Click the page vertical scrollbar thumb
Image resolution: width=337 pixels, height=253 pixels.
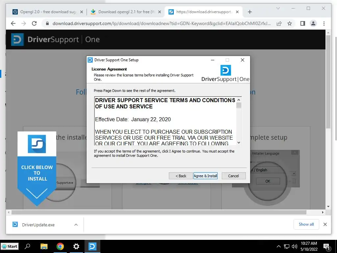pyautogui.click(x=328, y=82)
